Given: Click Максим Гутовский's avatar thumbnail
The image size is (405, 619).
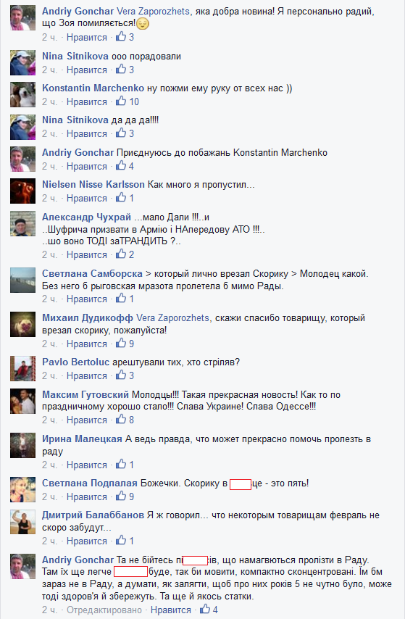Looking at the screenshot, I should pos(23,401).
